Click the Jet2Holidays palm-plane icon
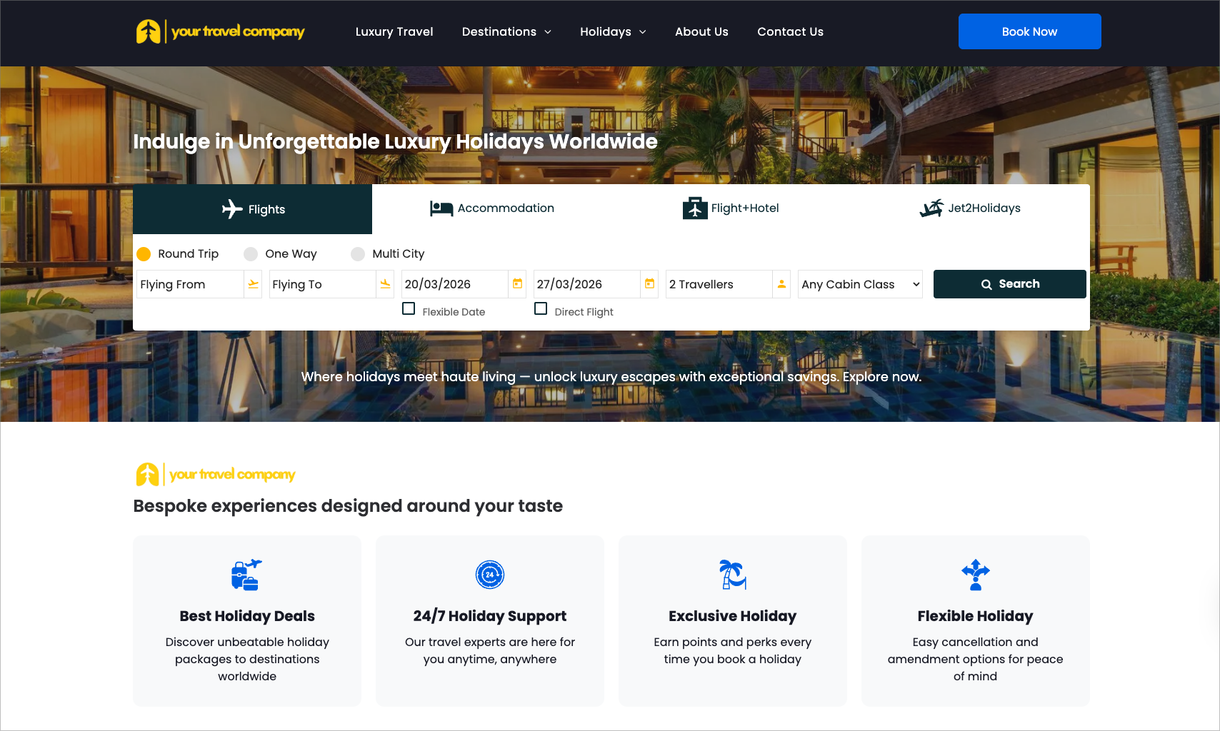The image size is (1220, 731). tap(932, 208)
